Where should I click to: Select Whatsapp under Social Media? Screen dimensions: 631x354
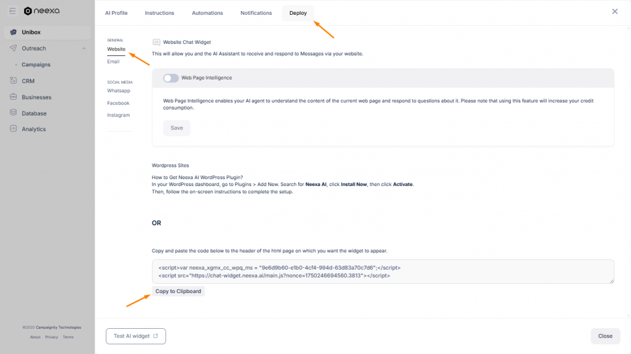click(118, 91)
